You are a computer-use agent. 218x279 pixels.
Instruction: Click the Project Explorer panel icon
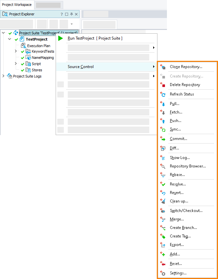coord(5,14)
